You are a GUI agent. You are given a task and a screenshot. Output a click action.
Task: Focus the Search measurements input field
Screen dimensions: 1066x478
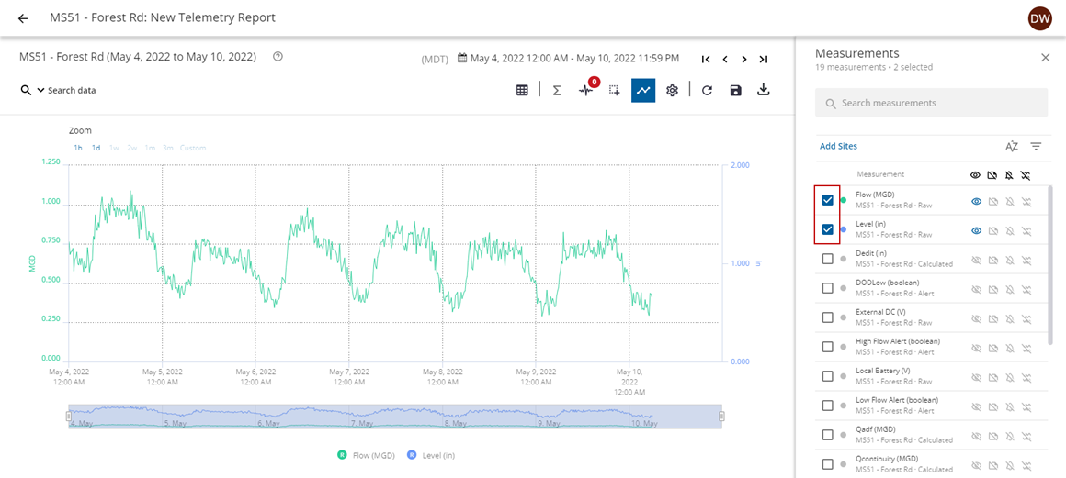(x=932, y=103)
